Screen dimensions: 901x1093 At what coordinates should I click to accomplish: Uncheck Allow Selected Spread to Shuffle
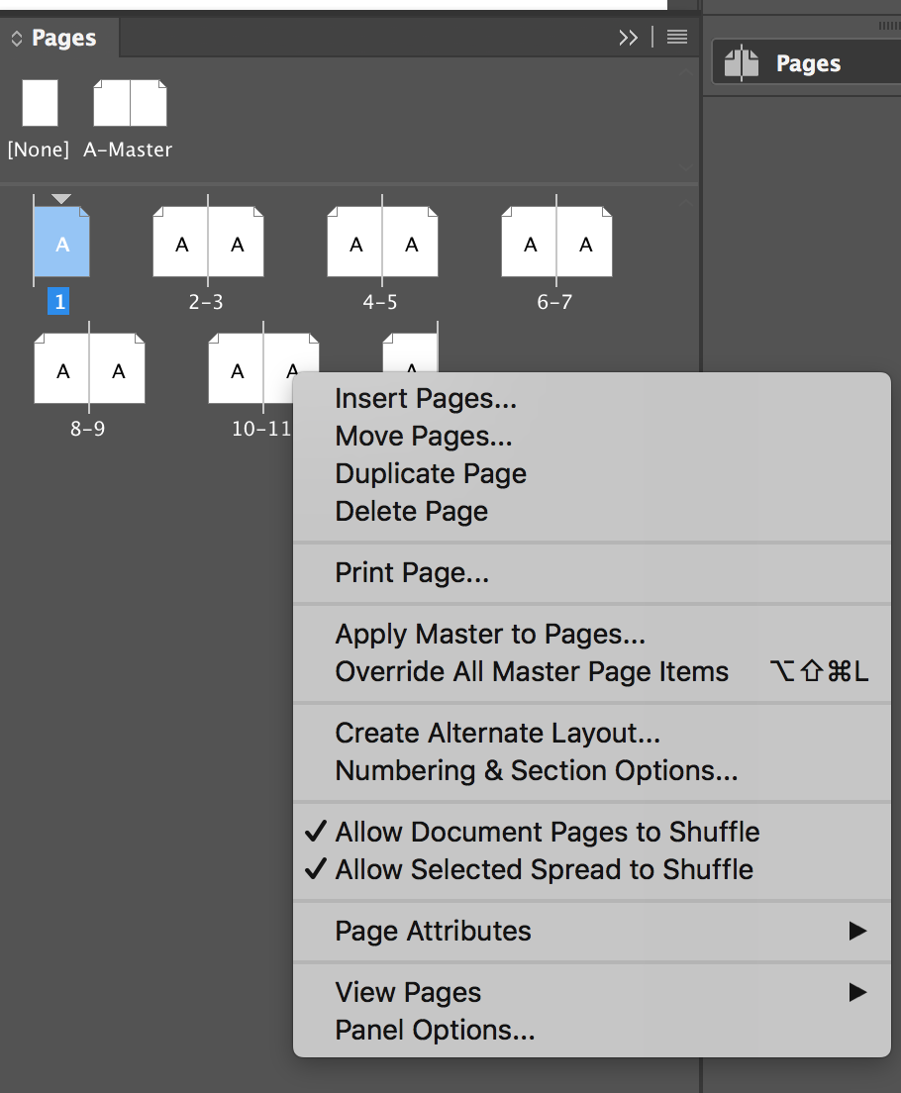544,869
